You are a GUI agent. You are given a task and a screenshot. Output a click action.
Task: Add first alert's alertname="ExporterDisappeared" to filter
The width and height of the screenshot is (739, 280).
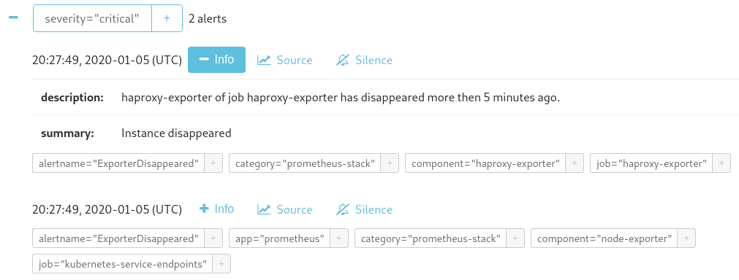(213, 163)
